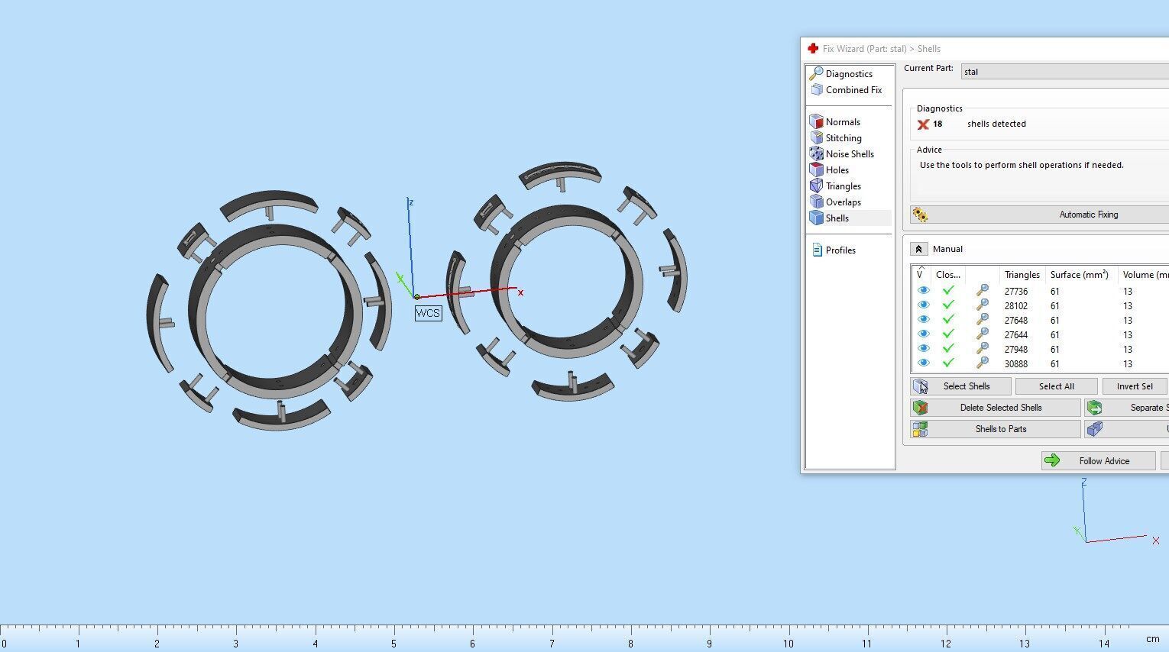Viewport: 1169px width, 652px height.
Task: Click the Noise Shells icon
Action: (817, 153)
